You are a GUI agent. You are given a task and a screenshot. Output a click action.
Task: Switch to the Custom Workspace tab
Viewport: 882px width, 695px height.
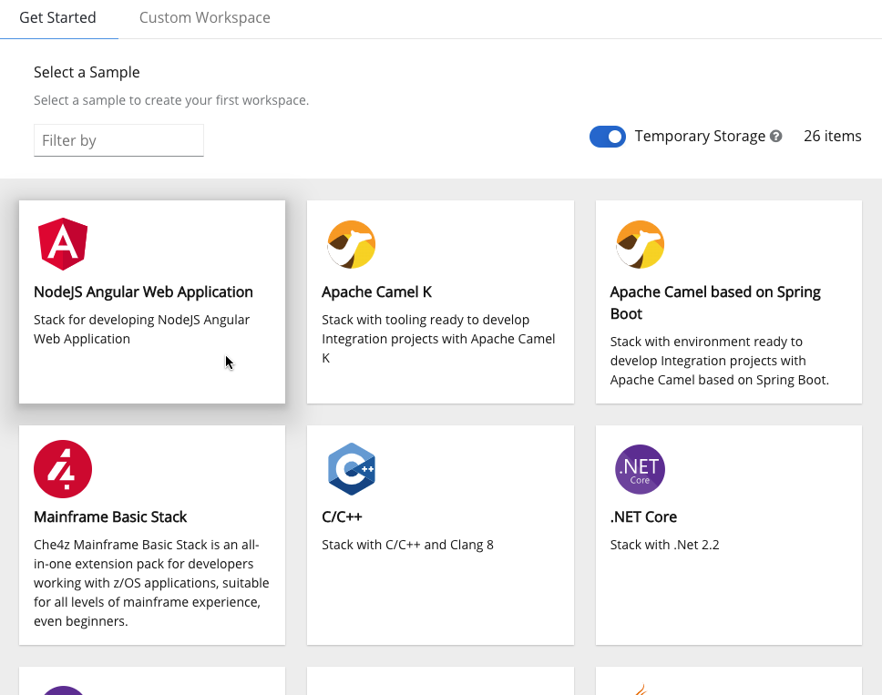point(204,18)
